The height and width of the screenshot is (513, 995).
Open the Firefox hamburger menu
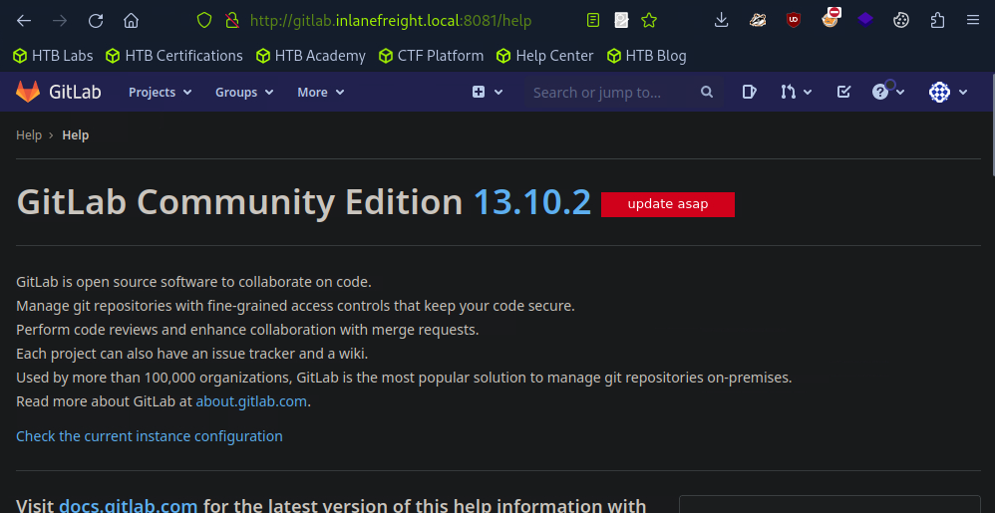coord(972,20)
